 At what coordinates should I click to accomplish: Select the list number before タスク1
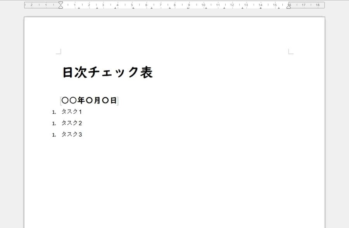point(54,112)
